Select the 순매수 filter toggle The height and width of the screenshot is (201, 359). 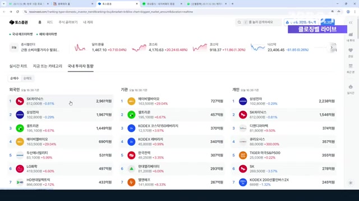pos(15,78)
